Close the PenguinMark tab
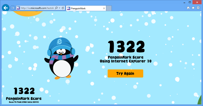The image size is (203, 106). [x=104, y=8]
